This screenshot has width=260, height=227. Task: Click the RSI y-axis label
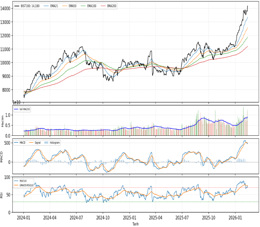[x=3, y=195]
